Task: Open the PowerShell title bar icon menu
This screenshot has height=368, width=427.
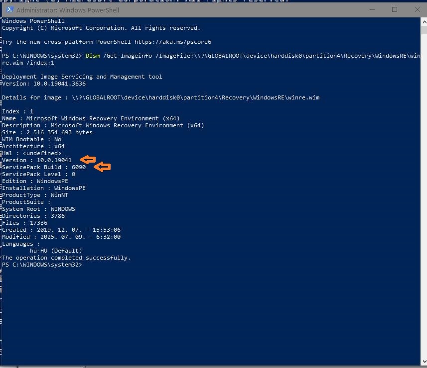Action: [8, 10]
